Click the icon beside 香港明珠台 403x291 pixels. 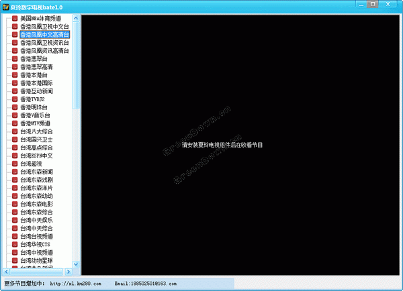15,107
